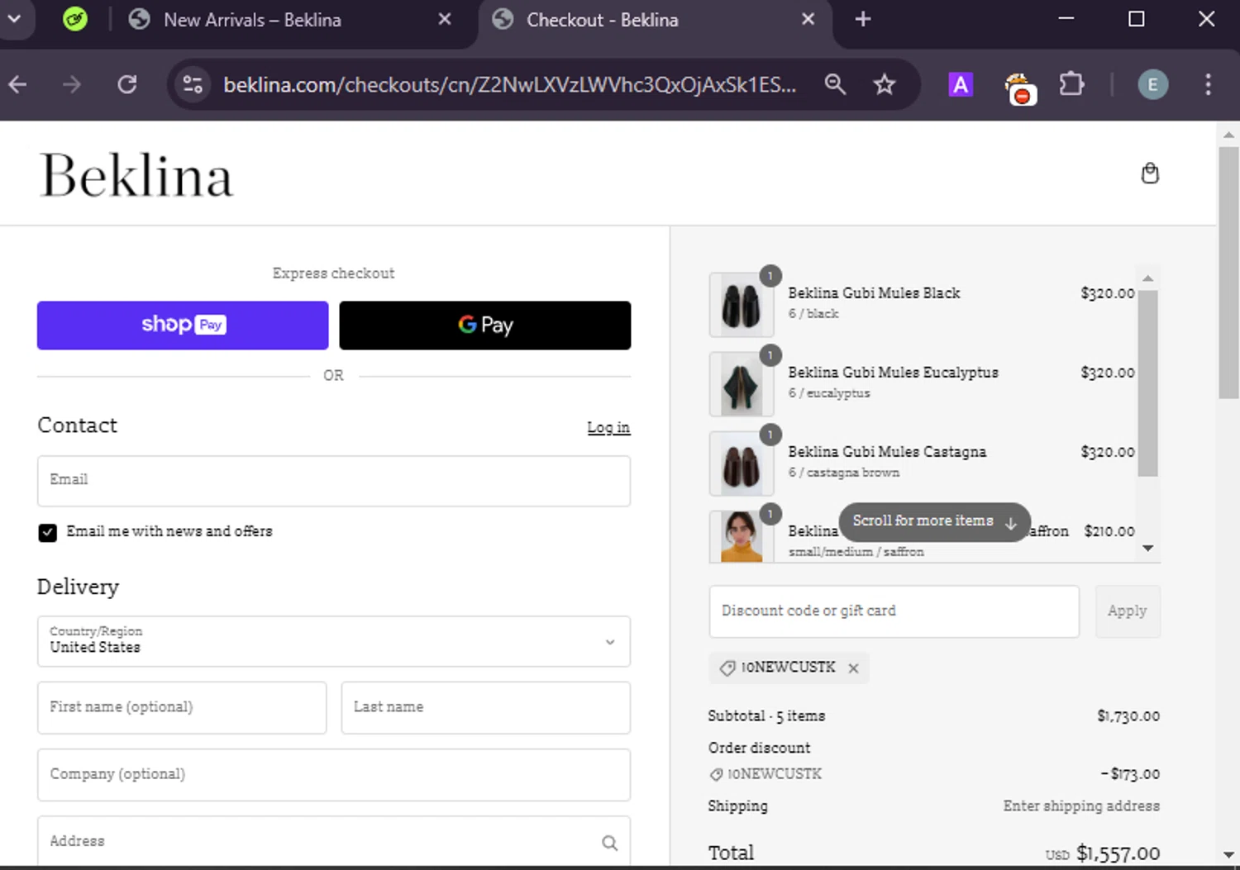Open site information icon in address bar

click(x=193, y=84)
